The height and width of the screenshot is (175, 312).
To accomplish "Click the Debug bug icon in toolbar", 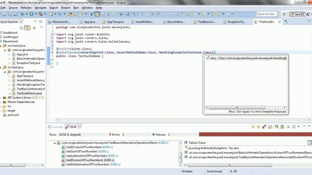I will pyautogui.click(x=22, y=14).
